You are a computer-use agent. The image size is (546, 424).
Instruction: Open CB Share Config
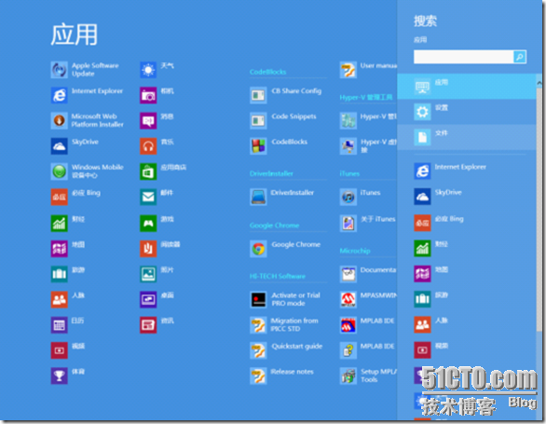(x=286, y=95)
